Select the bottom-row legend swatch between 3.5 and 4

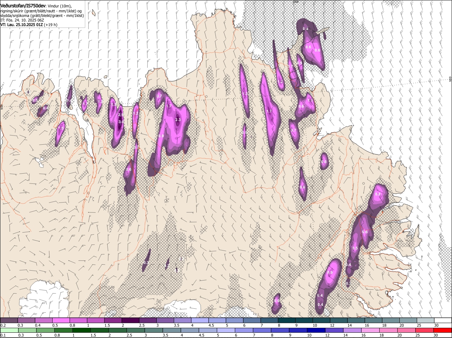(x=172, y=331)
